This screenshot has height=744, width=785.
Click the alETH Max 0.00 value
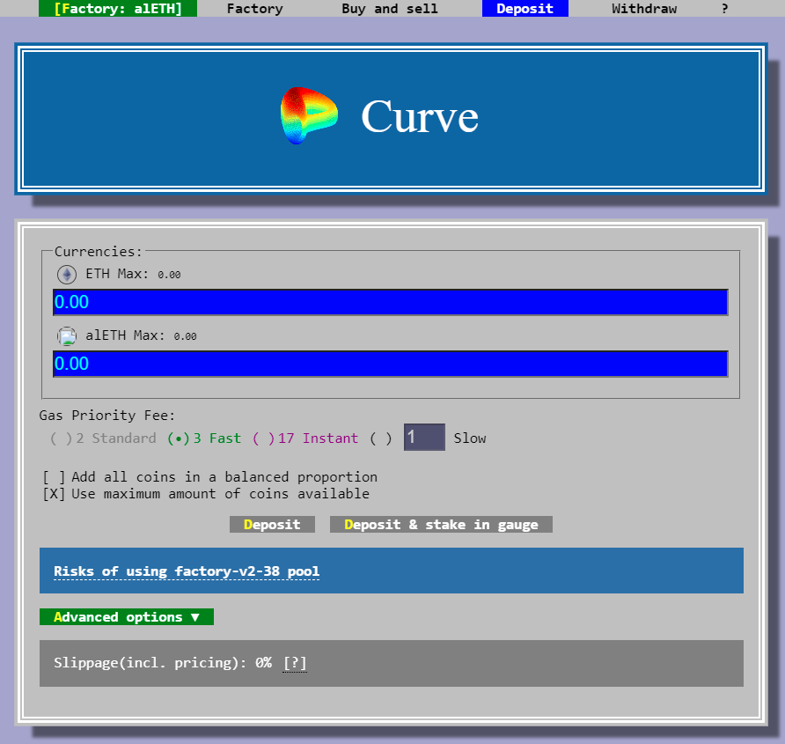pyautogui.click(x=185, y=336)
